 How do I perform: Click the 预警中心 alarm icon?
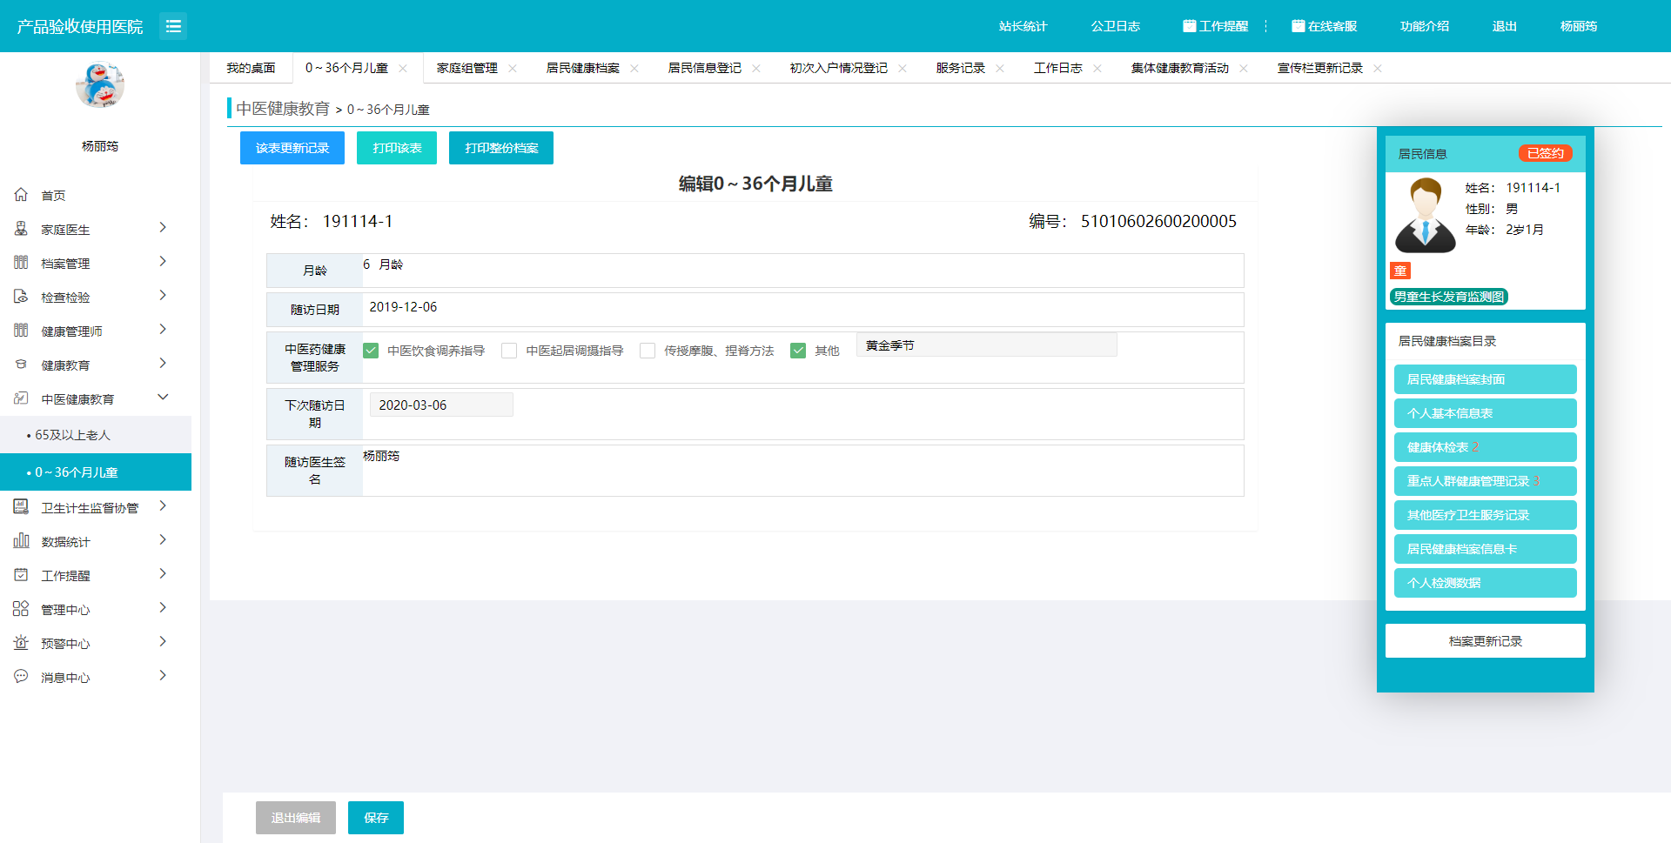(21, 643)
